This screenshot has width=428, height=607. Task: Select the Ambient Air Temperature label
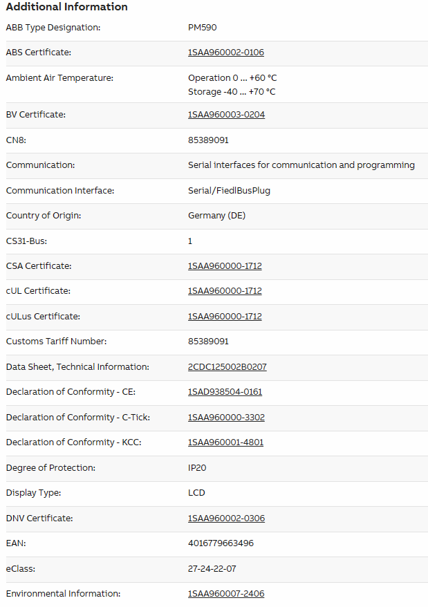pos(59,78)
